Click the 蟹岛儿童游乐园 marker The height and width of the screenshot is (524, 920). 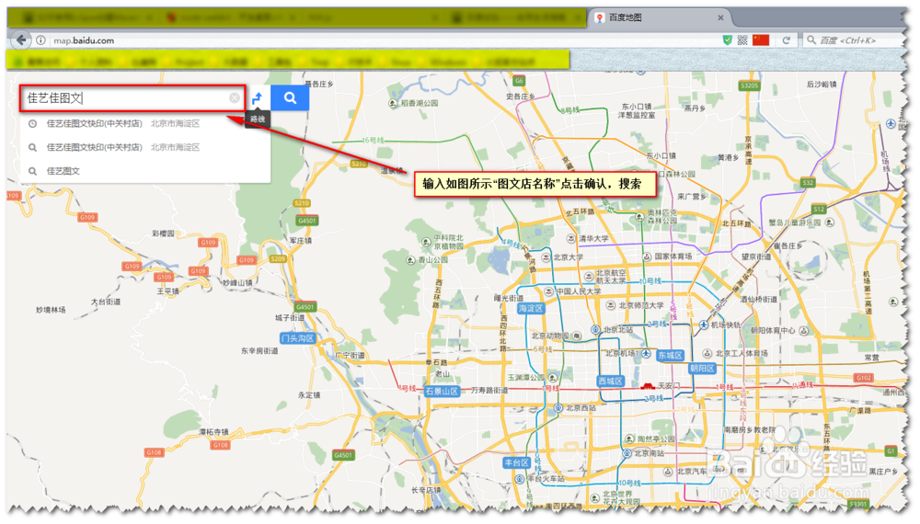click(x=830, y=222)
